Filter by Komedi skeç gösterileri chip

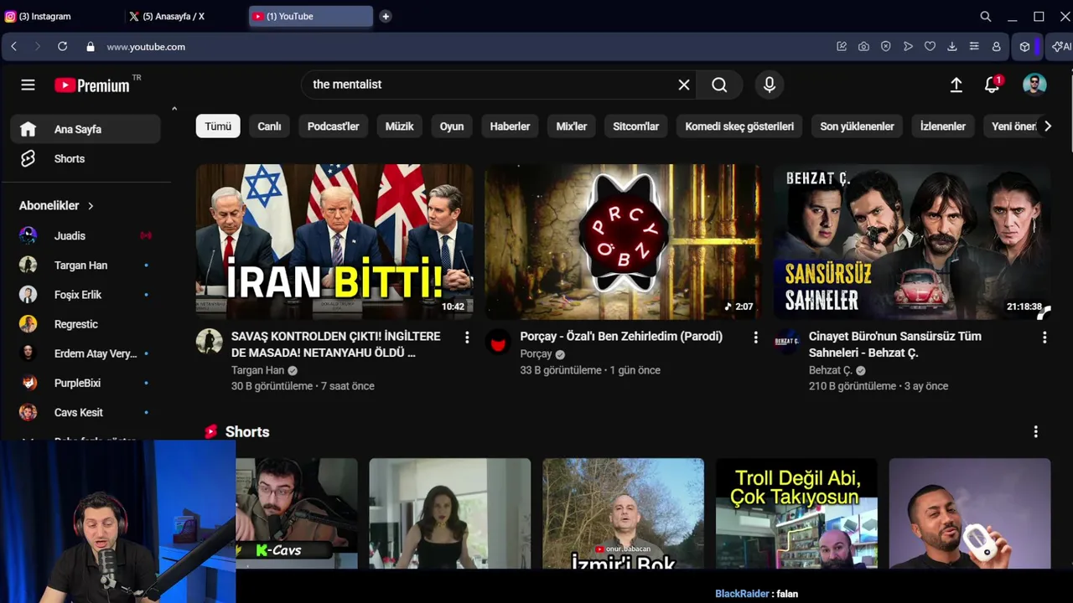coord(739,126)
